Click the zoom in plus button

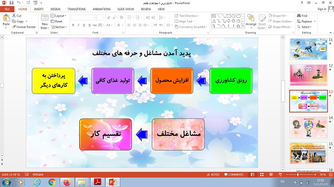(x=315, y=174)
